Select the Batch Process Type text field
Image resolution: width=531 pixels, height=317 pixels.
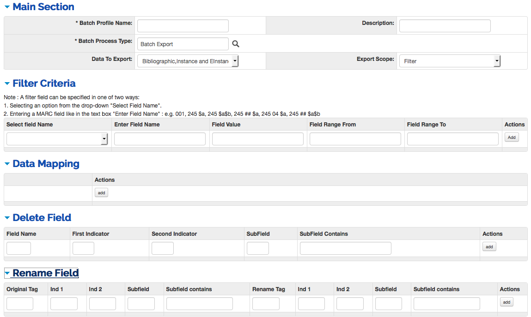pyautogui.click(x=183, y=44)
